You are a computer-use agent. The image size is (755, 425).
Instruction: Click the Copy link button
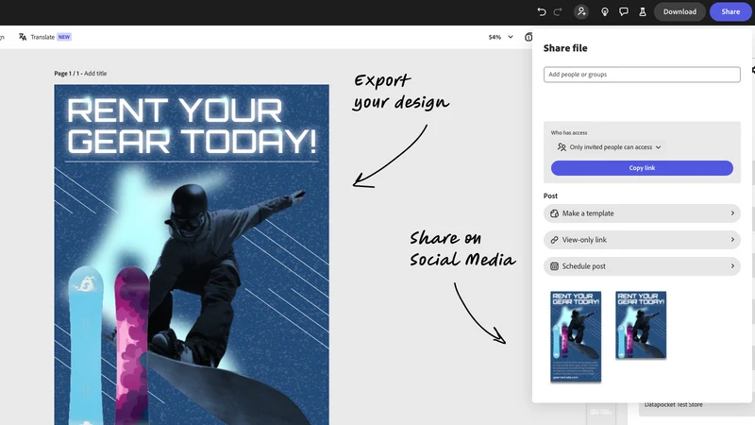pyautogui.click(x=642, y=168)
